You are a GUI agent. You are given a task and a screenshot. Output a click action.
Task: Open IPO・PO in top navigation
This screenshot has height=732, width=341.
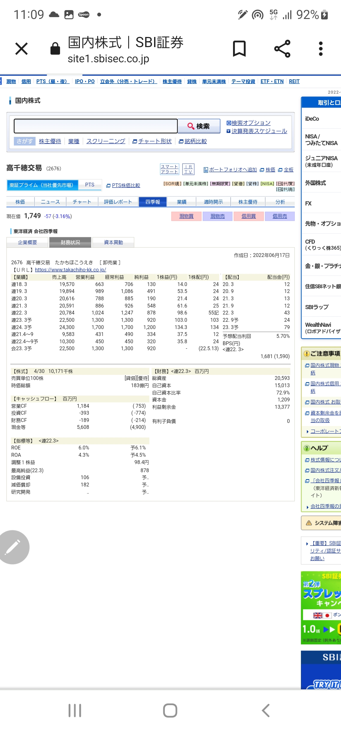coord(85,82)
